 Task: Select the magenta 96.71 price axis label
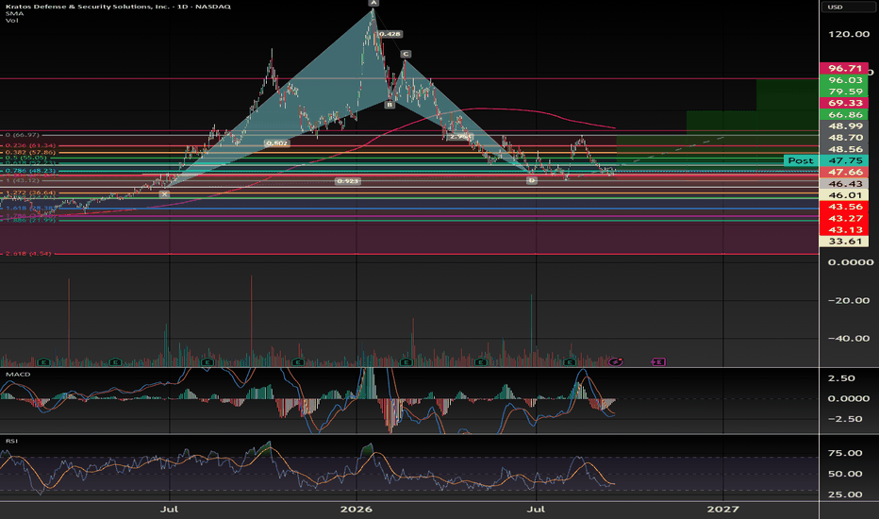coord(844,69)
